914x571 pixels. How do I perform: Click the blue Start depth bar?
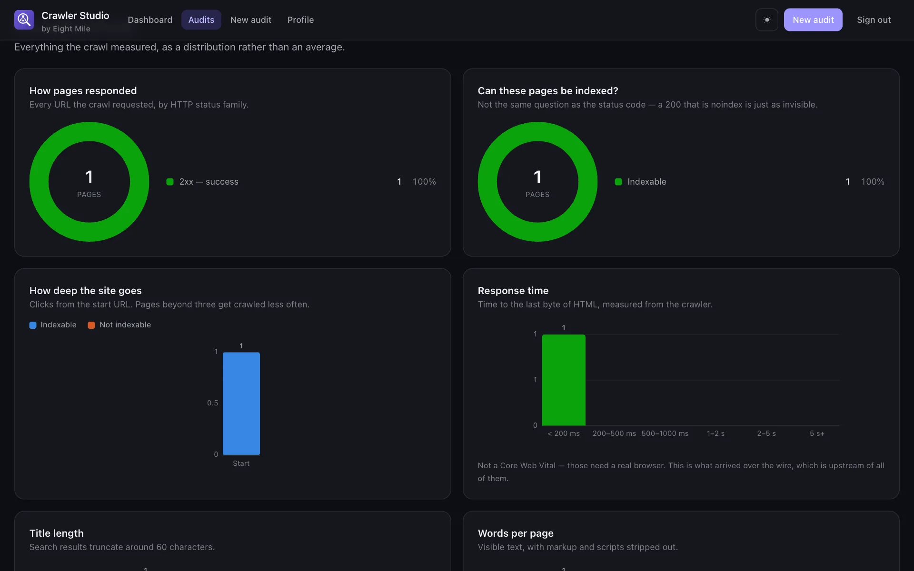241,404
